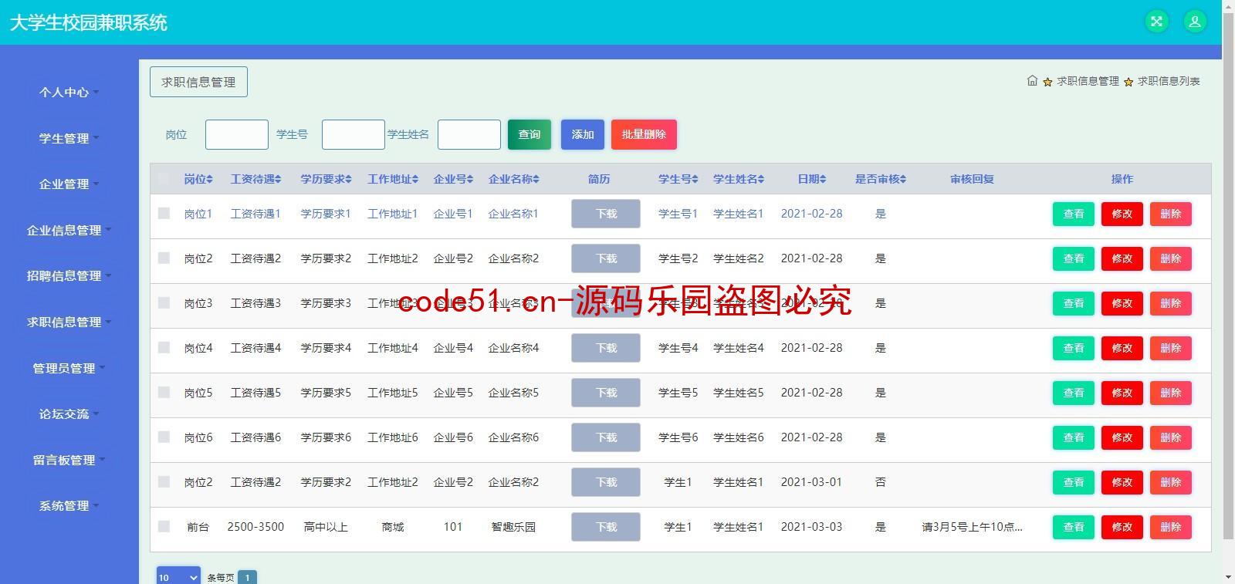Screen dimensions: 1235x584
Task: Focus the 学生姓名 search input field
Action: (x=469, y=134)
